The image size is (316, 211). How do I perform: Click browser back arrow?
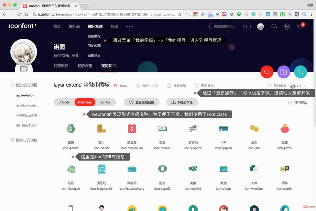pyautogui.click(x=5, y=14)
